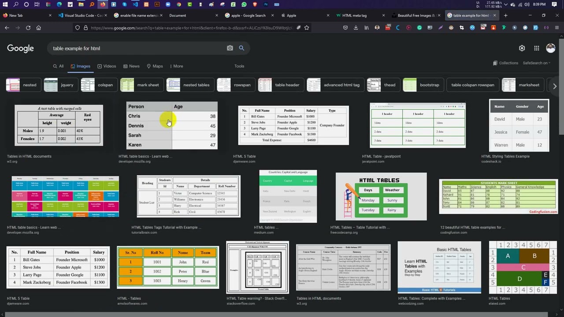The height and width of the screenshot is (317, 564).
Task: Open Brave browser from the taskbar
Action: (x=255, y=4)
